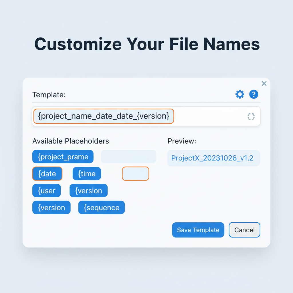Insert the {sequence placeholder chip
Screen dimensions: 293x293
click(x=102, y=207)
